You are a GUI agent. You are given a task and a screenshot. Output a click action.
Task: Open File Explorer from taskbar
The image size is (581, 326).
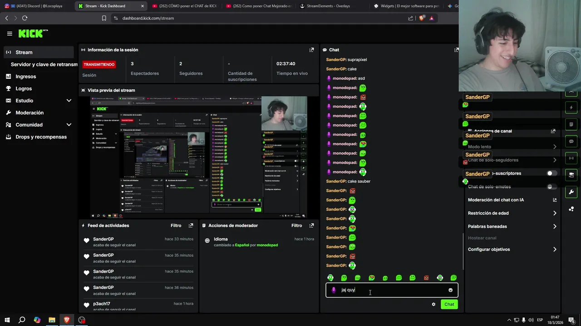click(52, 320)
